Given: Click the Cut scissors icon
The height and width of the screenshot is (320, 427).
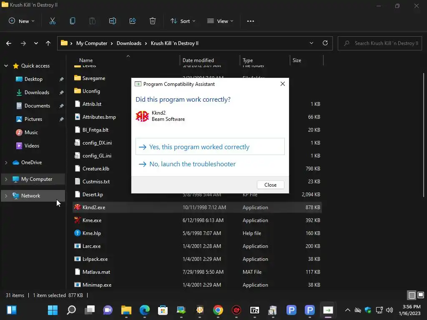Looking at the screenshot, I should [52, 21].
